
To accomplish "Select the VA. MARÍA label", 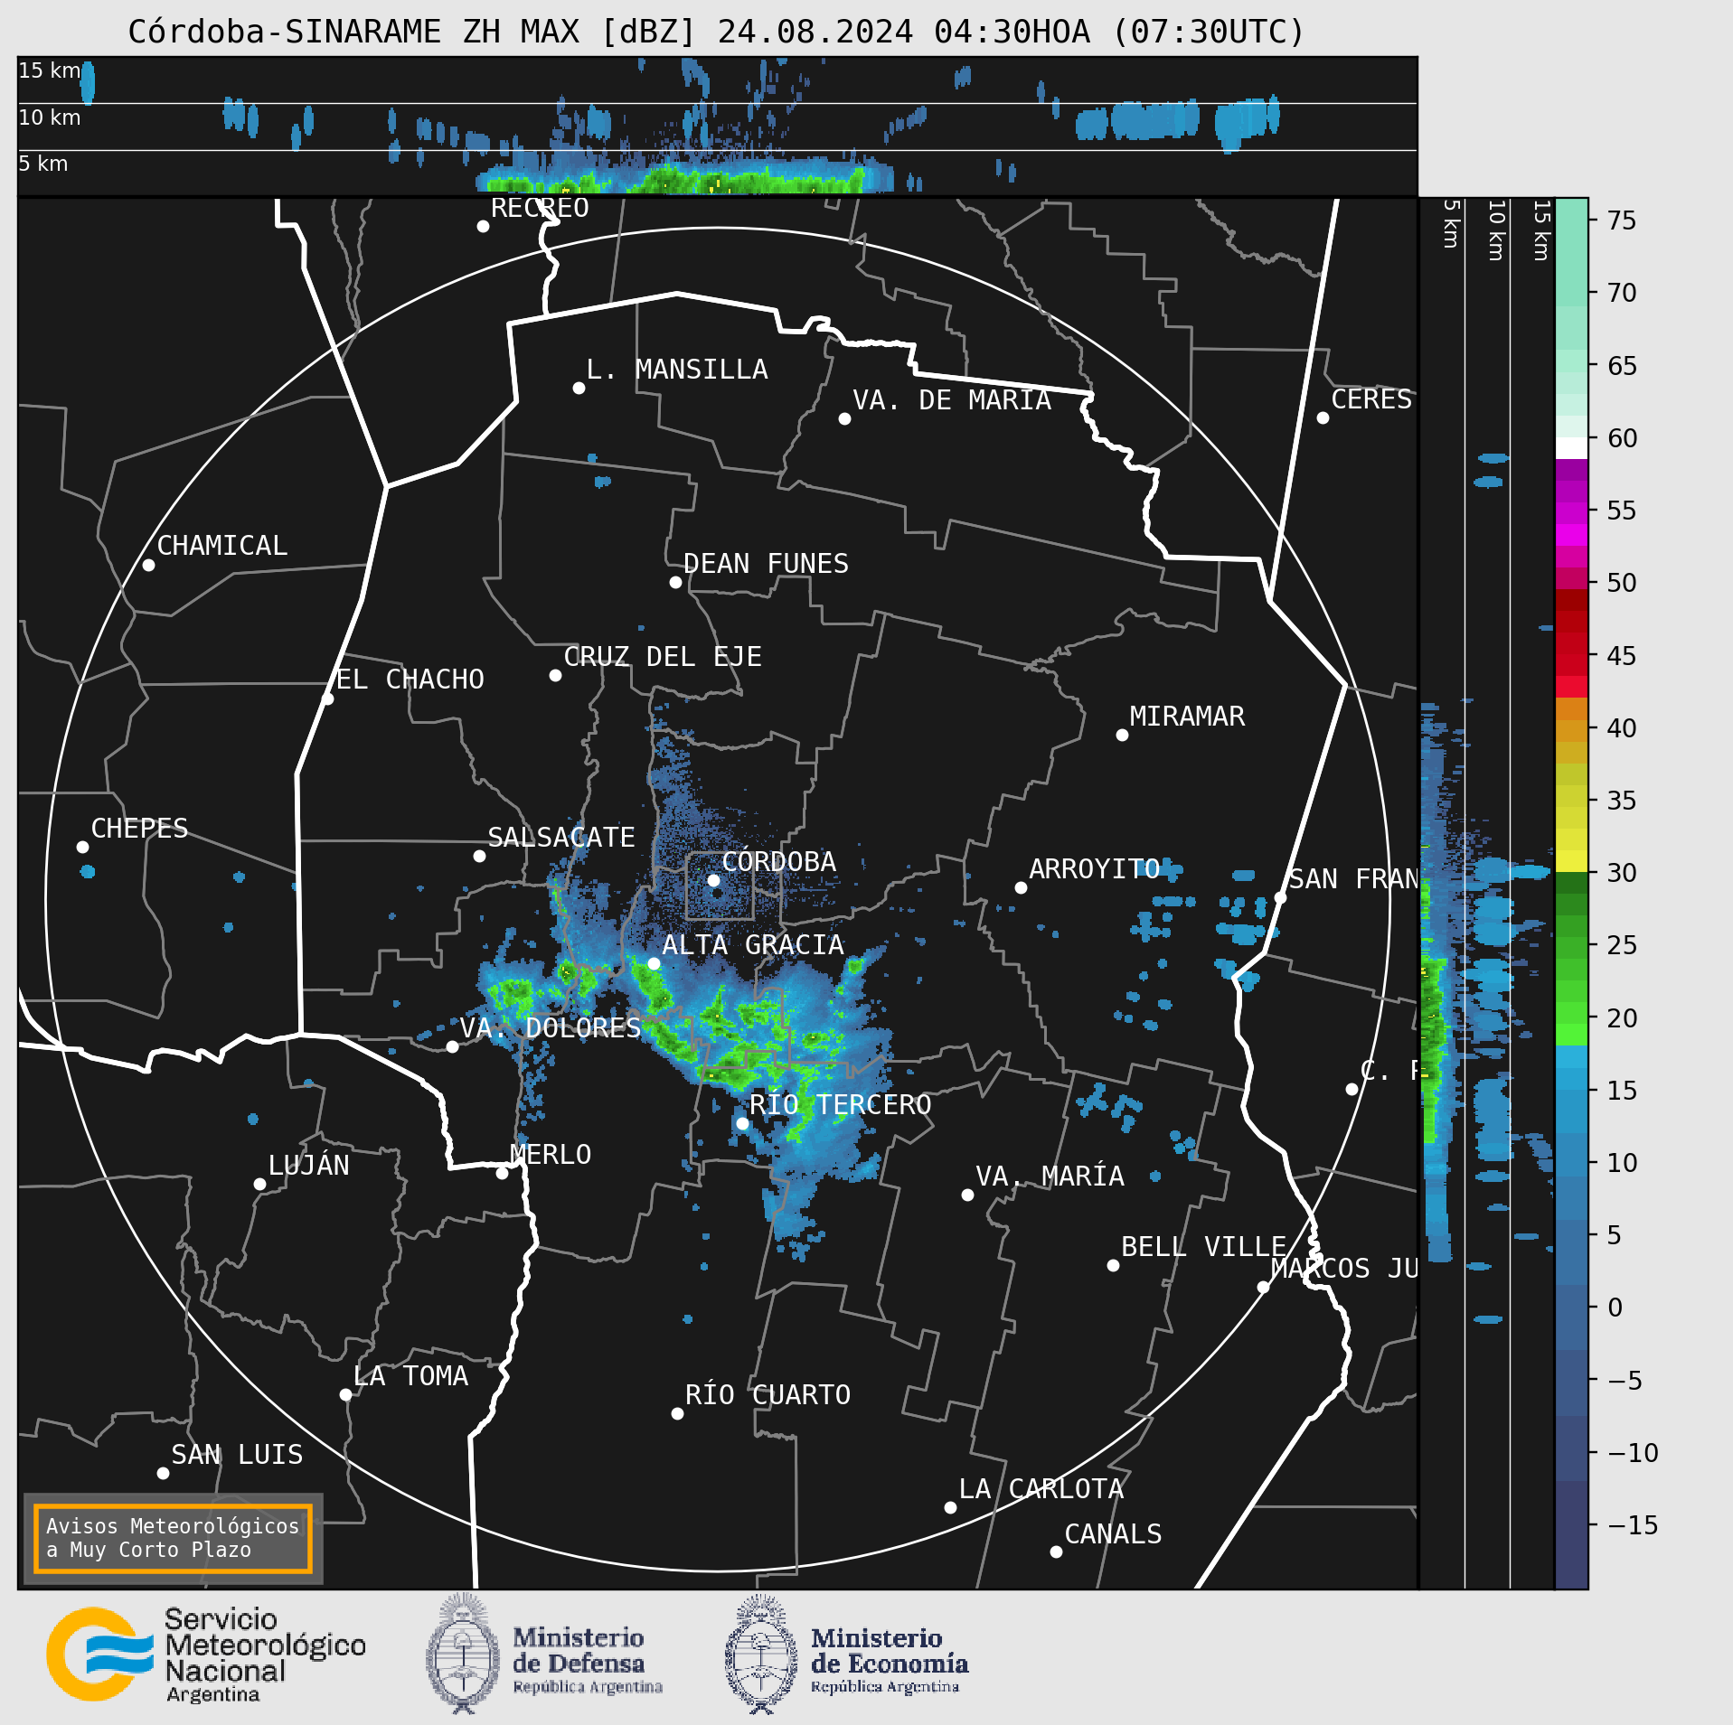I will point(1050,1177).
